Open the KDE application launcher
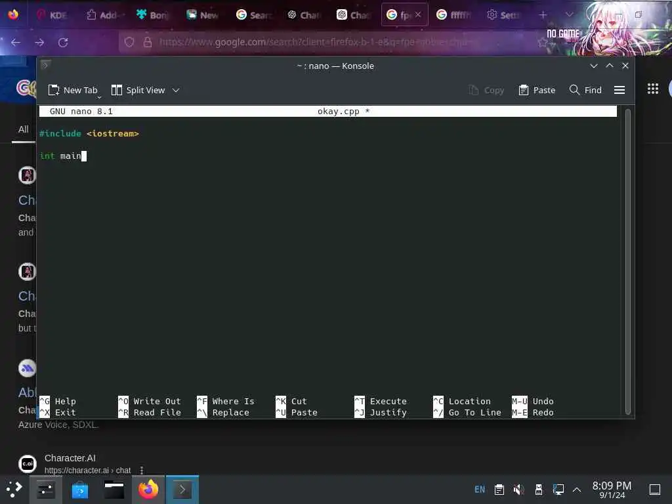 [x=14, y=489]
